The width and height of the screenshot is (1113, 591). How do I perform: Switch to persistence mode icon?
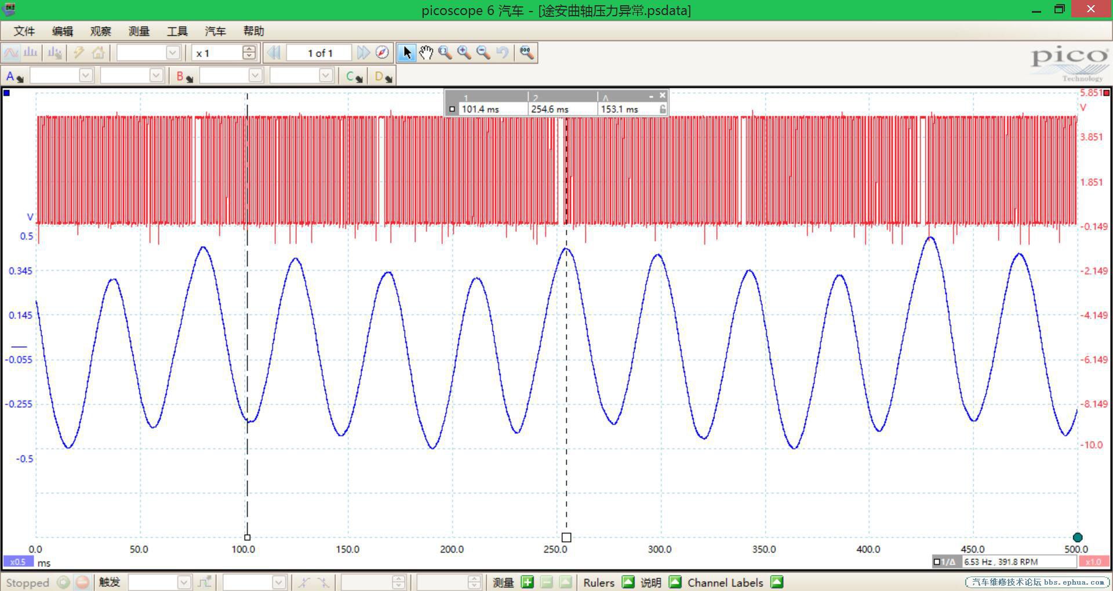click(55, 53)
